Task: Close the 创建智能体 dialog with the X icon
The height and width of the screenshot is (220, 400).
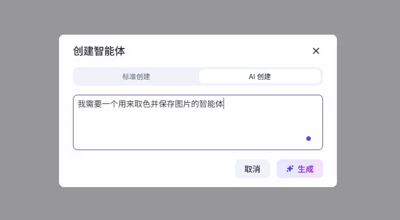Action: coord(316,51)
